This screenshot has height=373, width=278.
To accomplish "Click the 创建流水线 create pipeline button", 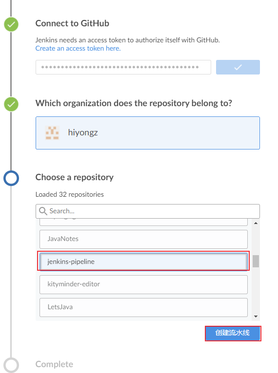I will click(x=233, y=333).
